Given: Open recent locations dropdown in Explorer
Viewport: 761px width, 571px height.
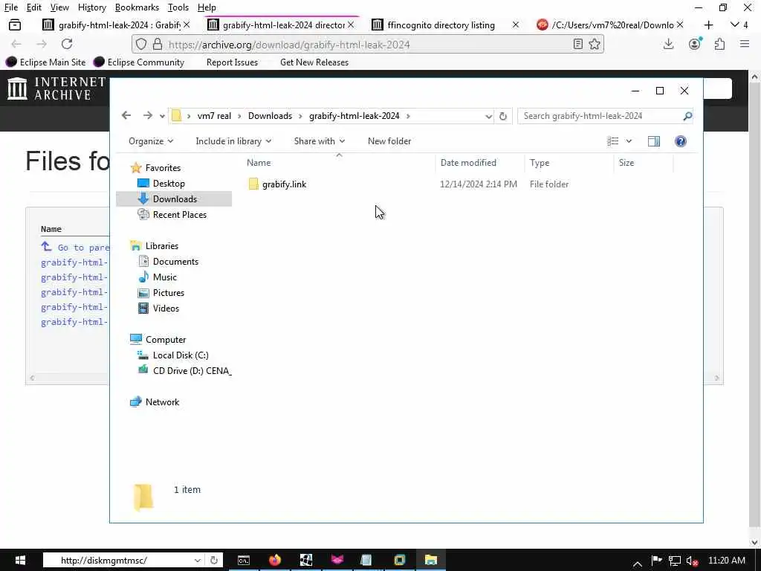Looking at the screenshot, I should (162, 116).
